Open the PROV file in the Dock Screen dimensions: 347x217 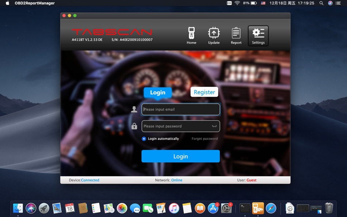point(290,208)
